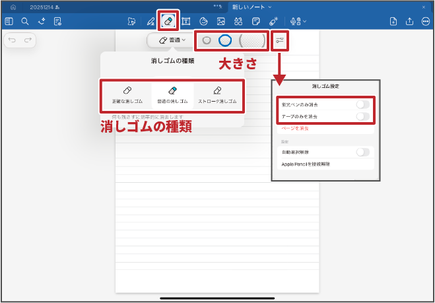Undo the last action
The image size is (435, 303).
point(12,40)
